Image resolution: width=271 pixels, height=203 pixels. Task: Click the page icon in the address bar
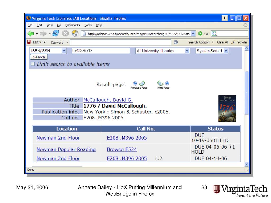tap(84, 34)
